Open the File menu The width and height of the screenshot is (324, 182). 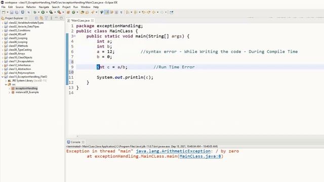(4, 7)
